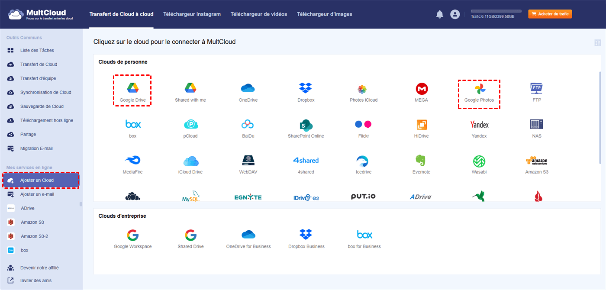
Task: Toggle the layout view icon top right
Action: [598, 43]
